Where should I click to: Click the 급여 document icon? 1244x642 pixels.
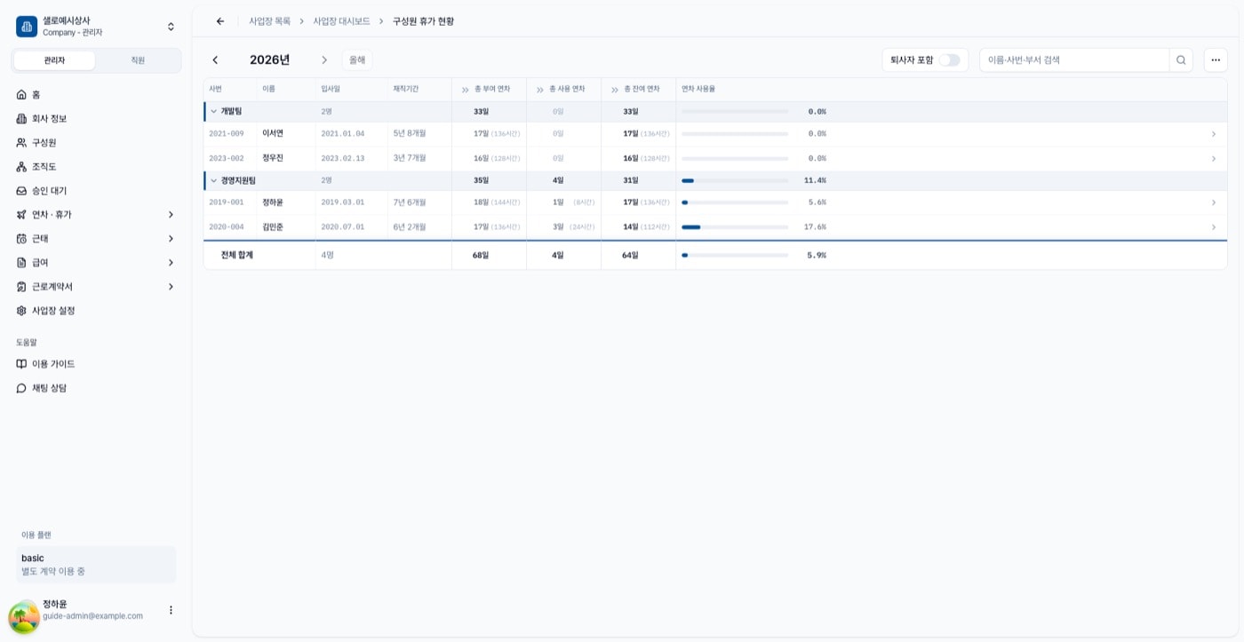point(22,262)
